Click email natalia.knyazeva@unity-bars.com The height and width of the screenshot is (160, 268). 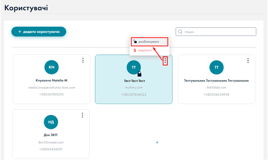52,87
